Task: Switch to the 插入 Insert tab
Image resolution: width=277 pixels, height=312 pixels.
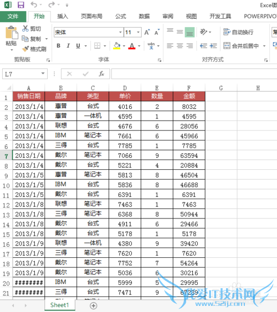Action: tap(63, 16)
